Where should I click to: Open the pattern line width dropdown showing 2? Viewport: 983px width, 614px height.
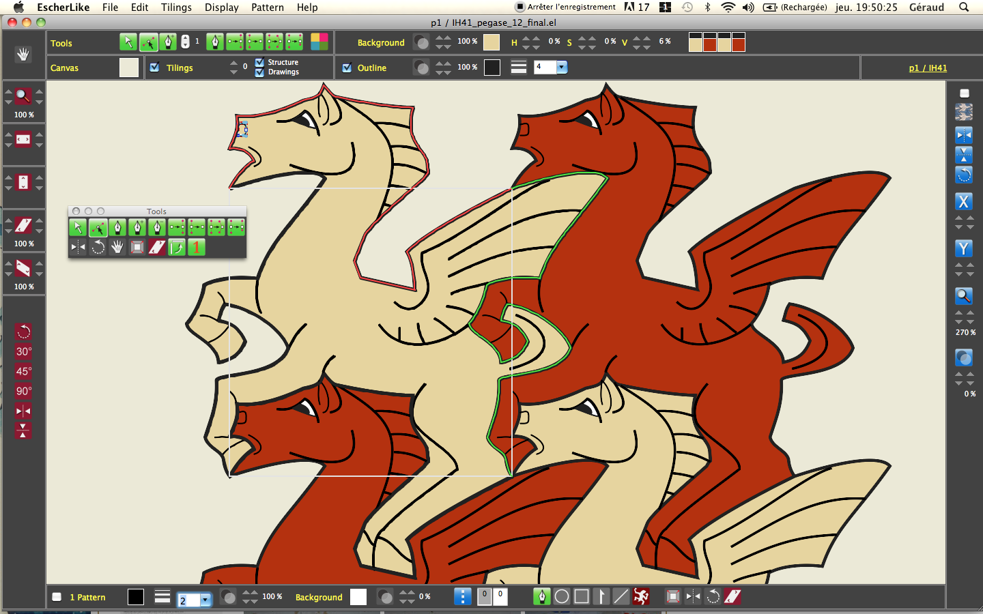click(205, 600)
